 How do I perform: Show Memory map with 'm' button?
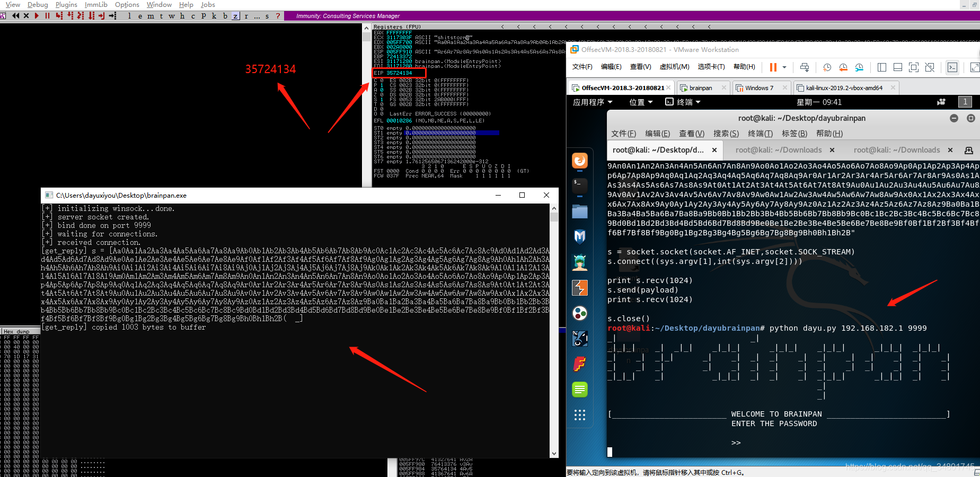tap(151, 16)
